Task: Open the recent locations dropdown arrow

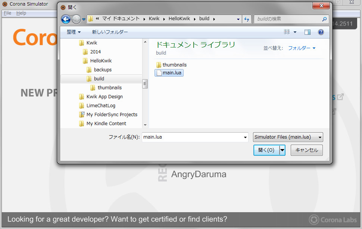Action: [x=84, y=19]
